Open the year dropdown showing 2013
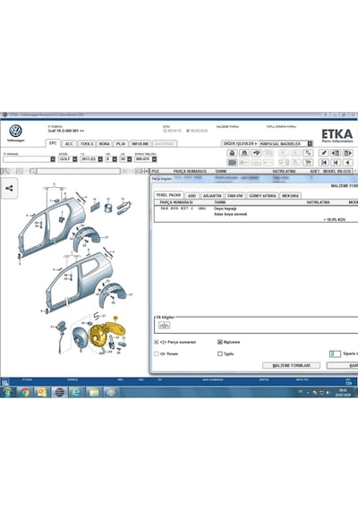The height and width of the screenshot is (510, 358). [100, 159]
